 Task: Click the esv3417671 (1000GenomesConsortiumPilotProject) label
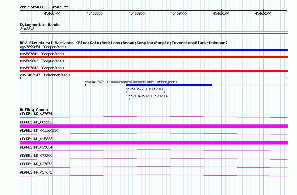(x=131, y=82)
